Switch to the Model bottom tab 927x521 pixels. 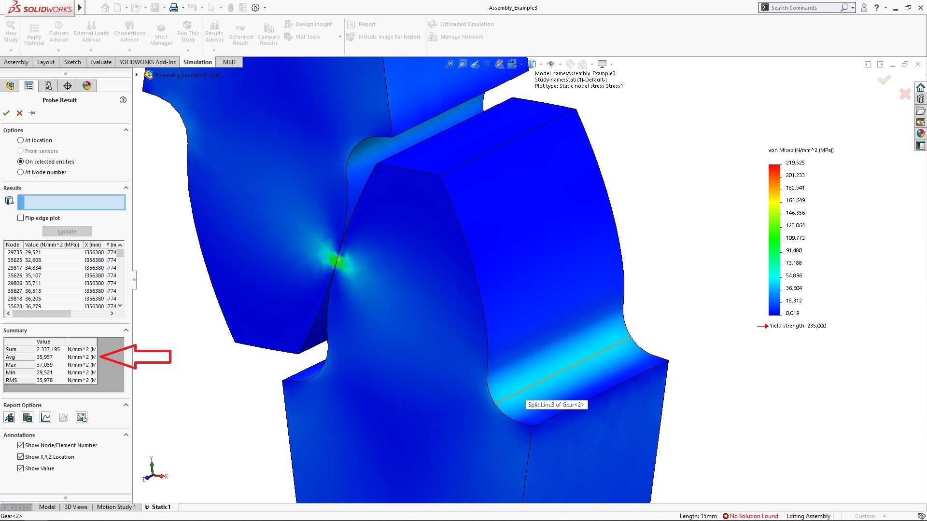(x=47, y=507)
